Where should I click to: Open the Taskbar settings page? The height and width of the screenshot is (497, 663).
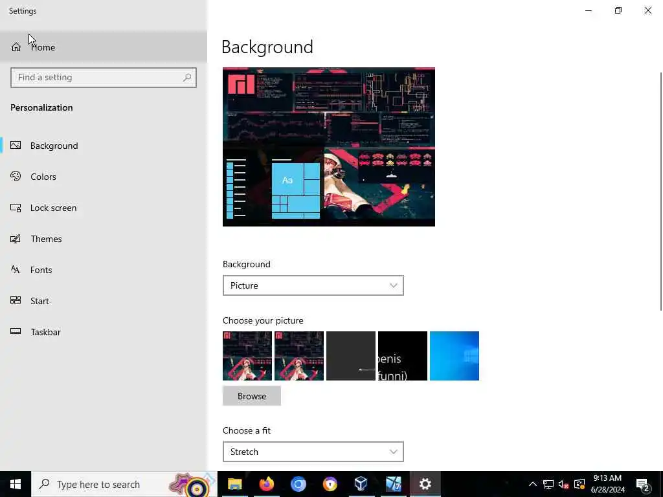[x=103, y=332]
